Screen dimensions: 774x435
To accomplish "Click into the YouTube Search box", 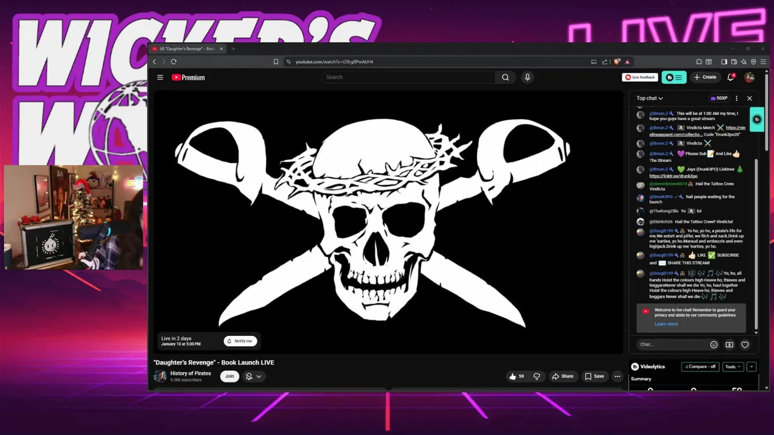I will [x=409, y=77].
